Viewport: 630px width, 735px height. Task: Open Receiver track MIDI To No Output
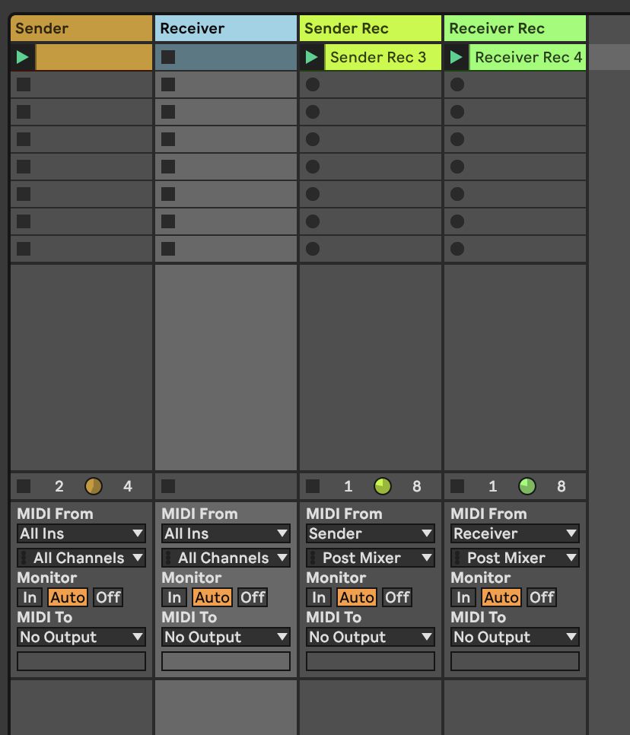(225, 637)
